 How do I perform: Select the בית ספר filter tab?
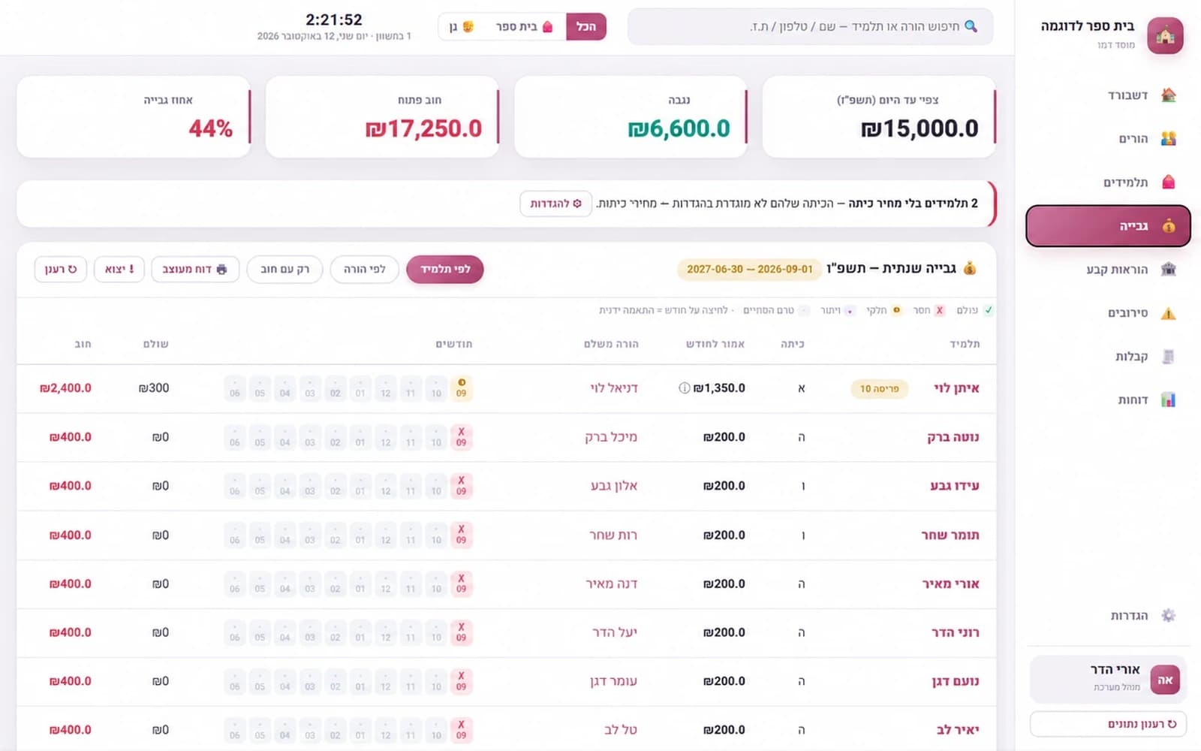click(x=525, y=27)
